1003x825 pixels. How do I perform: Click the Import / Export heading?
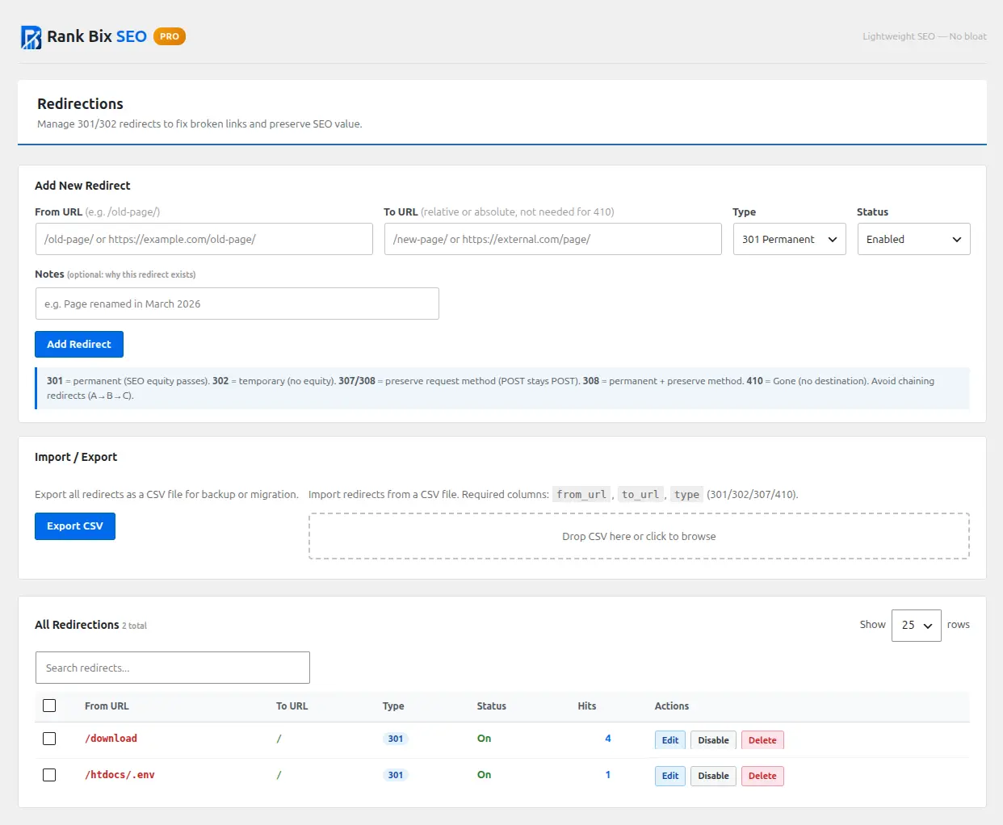[x=76, y=457]
